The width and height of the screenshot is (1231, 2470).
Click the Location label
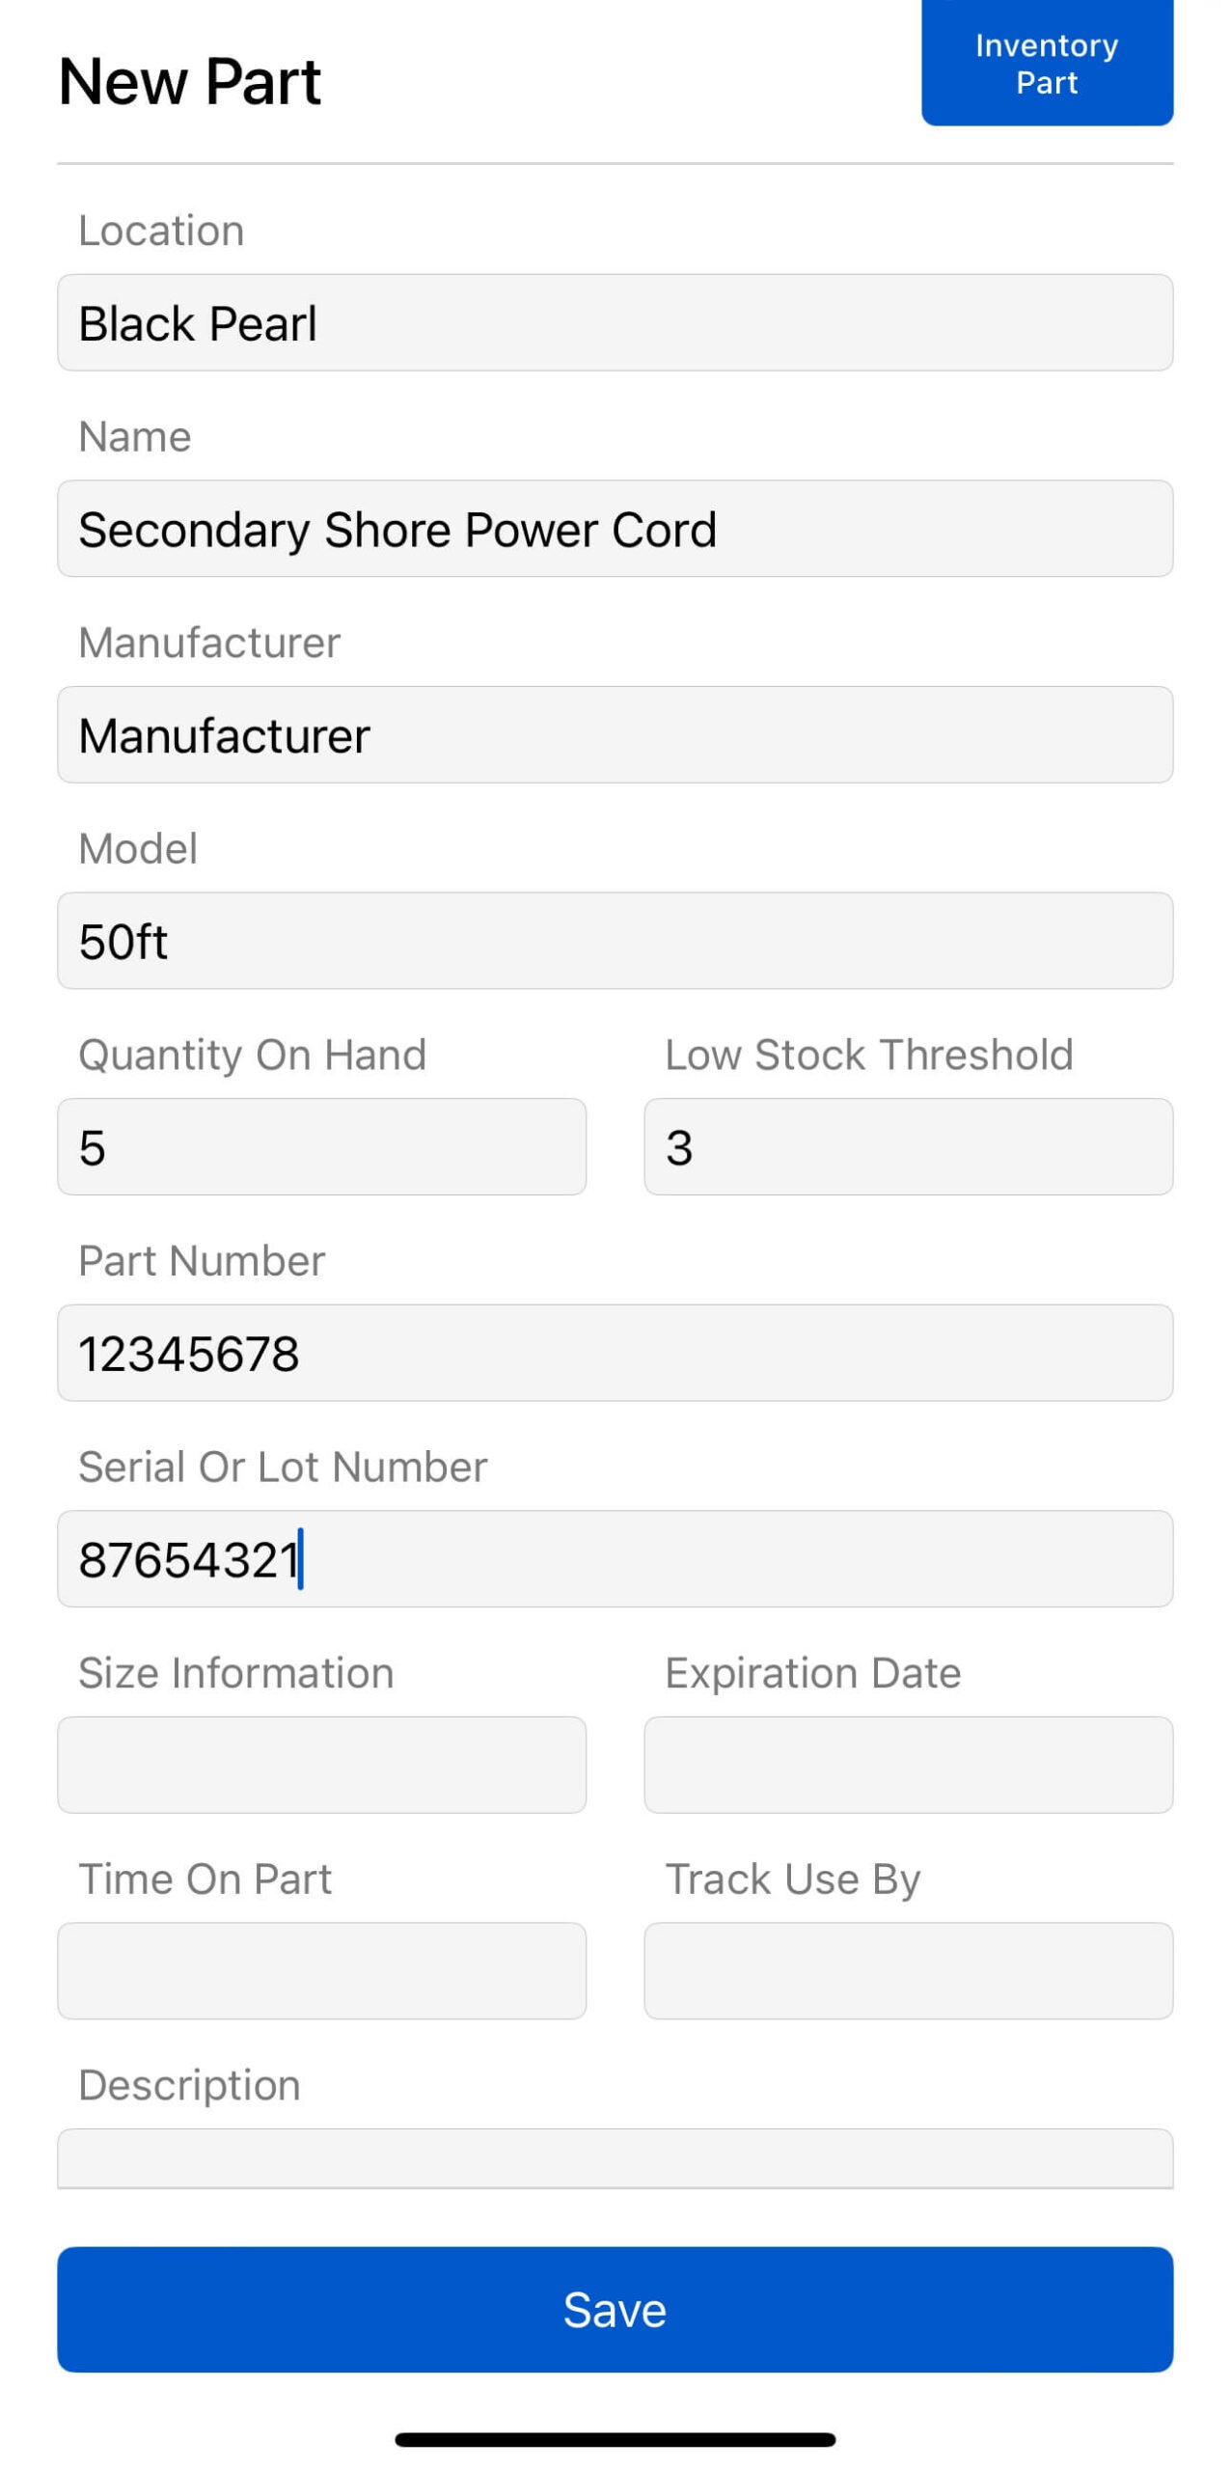click(x=160, y=230)
